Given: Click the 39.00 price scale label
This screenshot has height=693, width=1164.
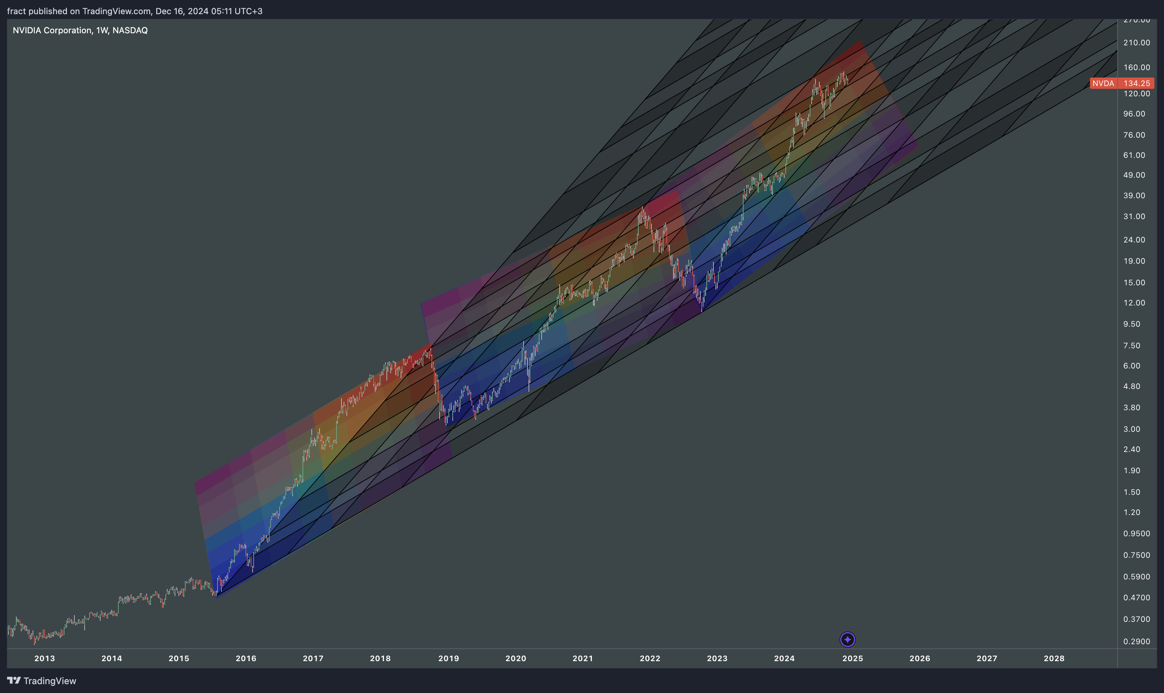Looking at the screenshot, I should tap(1134, 196).
